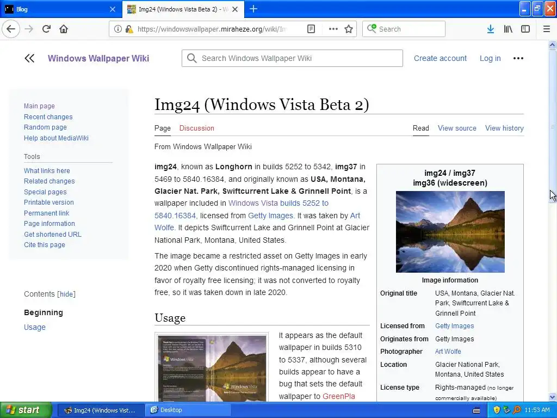Go back to the previous page
The height and width of the screenshot is (418, 557).
[x=11, y=29]
